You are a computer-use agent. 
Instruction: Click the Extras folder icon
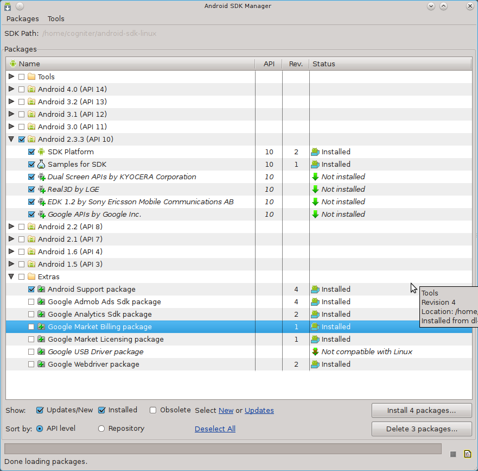click(x=31, y=277)
